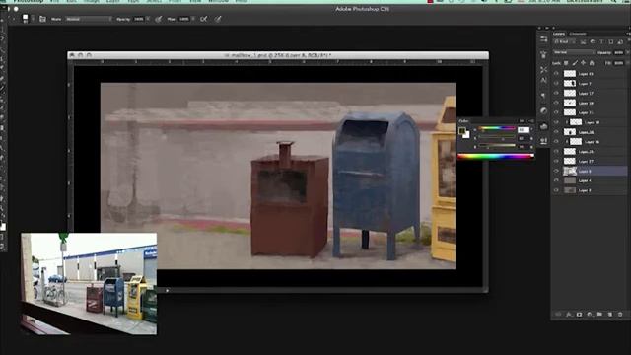
Task: Enable pressure for size icon in options bar
Action: pos(218,19)
